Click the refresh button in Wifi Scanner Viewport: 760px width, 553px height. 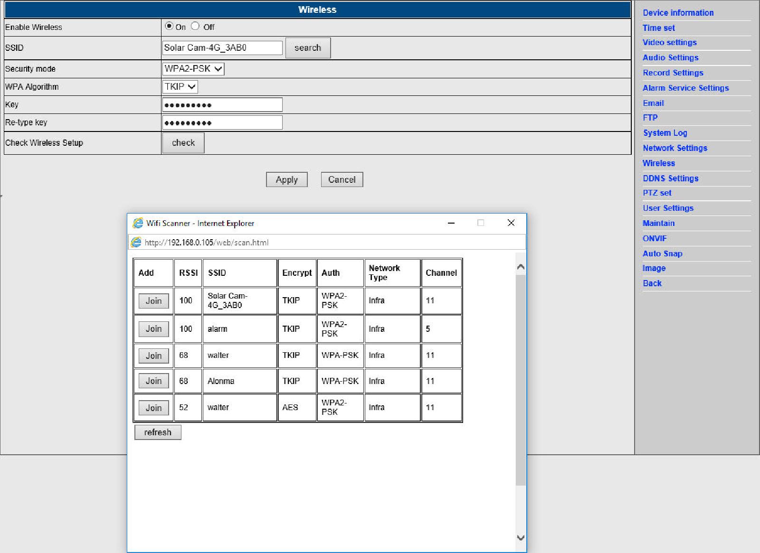(158, 432)
